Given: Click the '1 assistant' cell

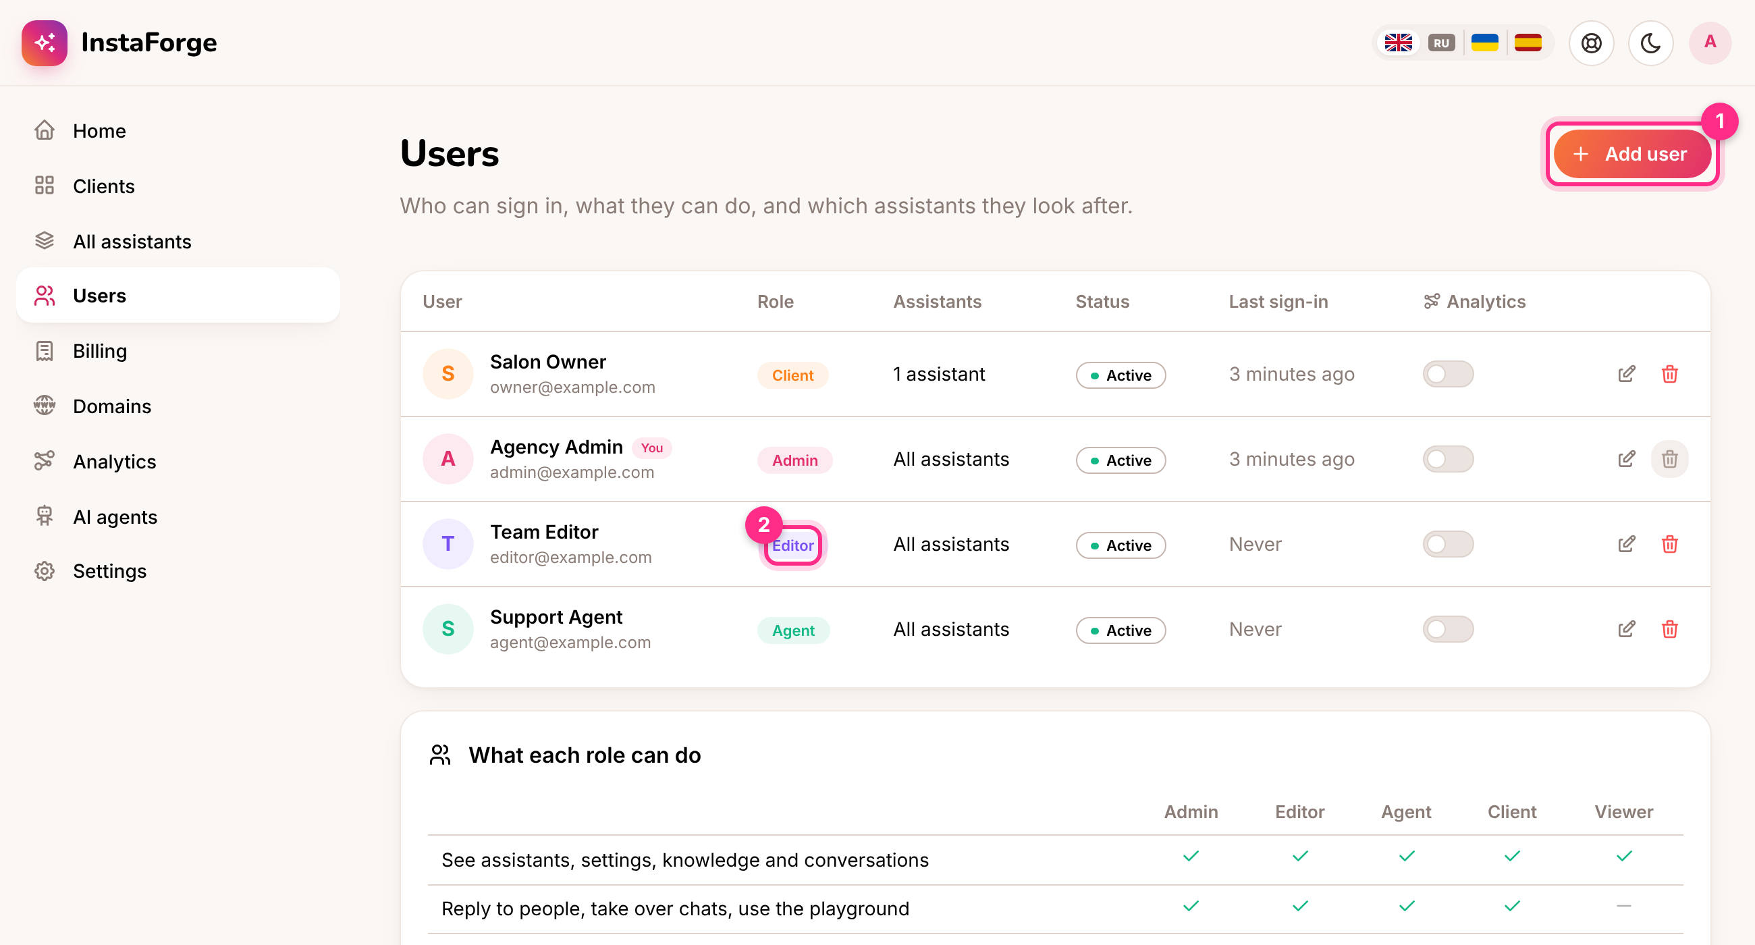Looking at the screenshot, I should point(939,374).
